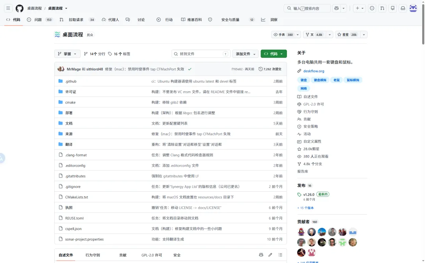Click the 网络 topic tag
This screenshot has height=263, width=425.
[x=303, y=89]
